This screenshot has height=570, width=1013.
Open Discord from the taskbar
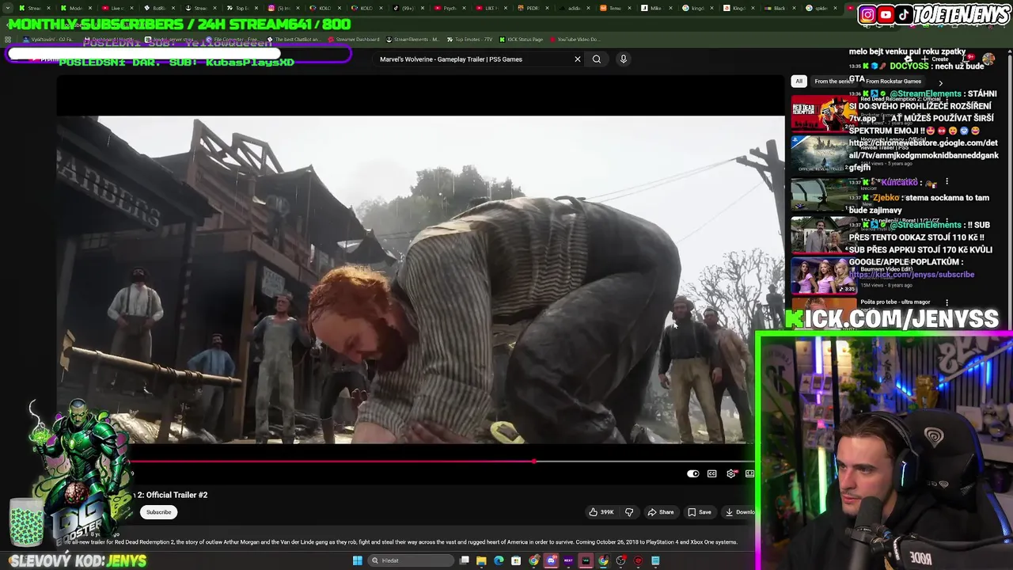pyautogui.click(x=551, y=560)
